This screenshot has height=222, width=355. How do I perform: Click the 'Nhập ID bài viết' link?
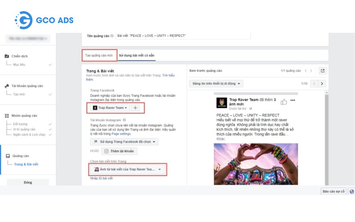[101, 178]
